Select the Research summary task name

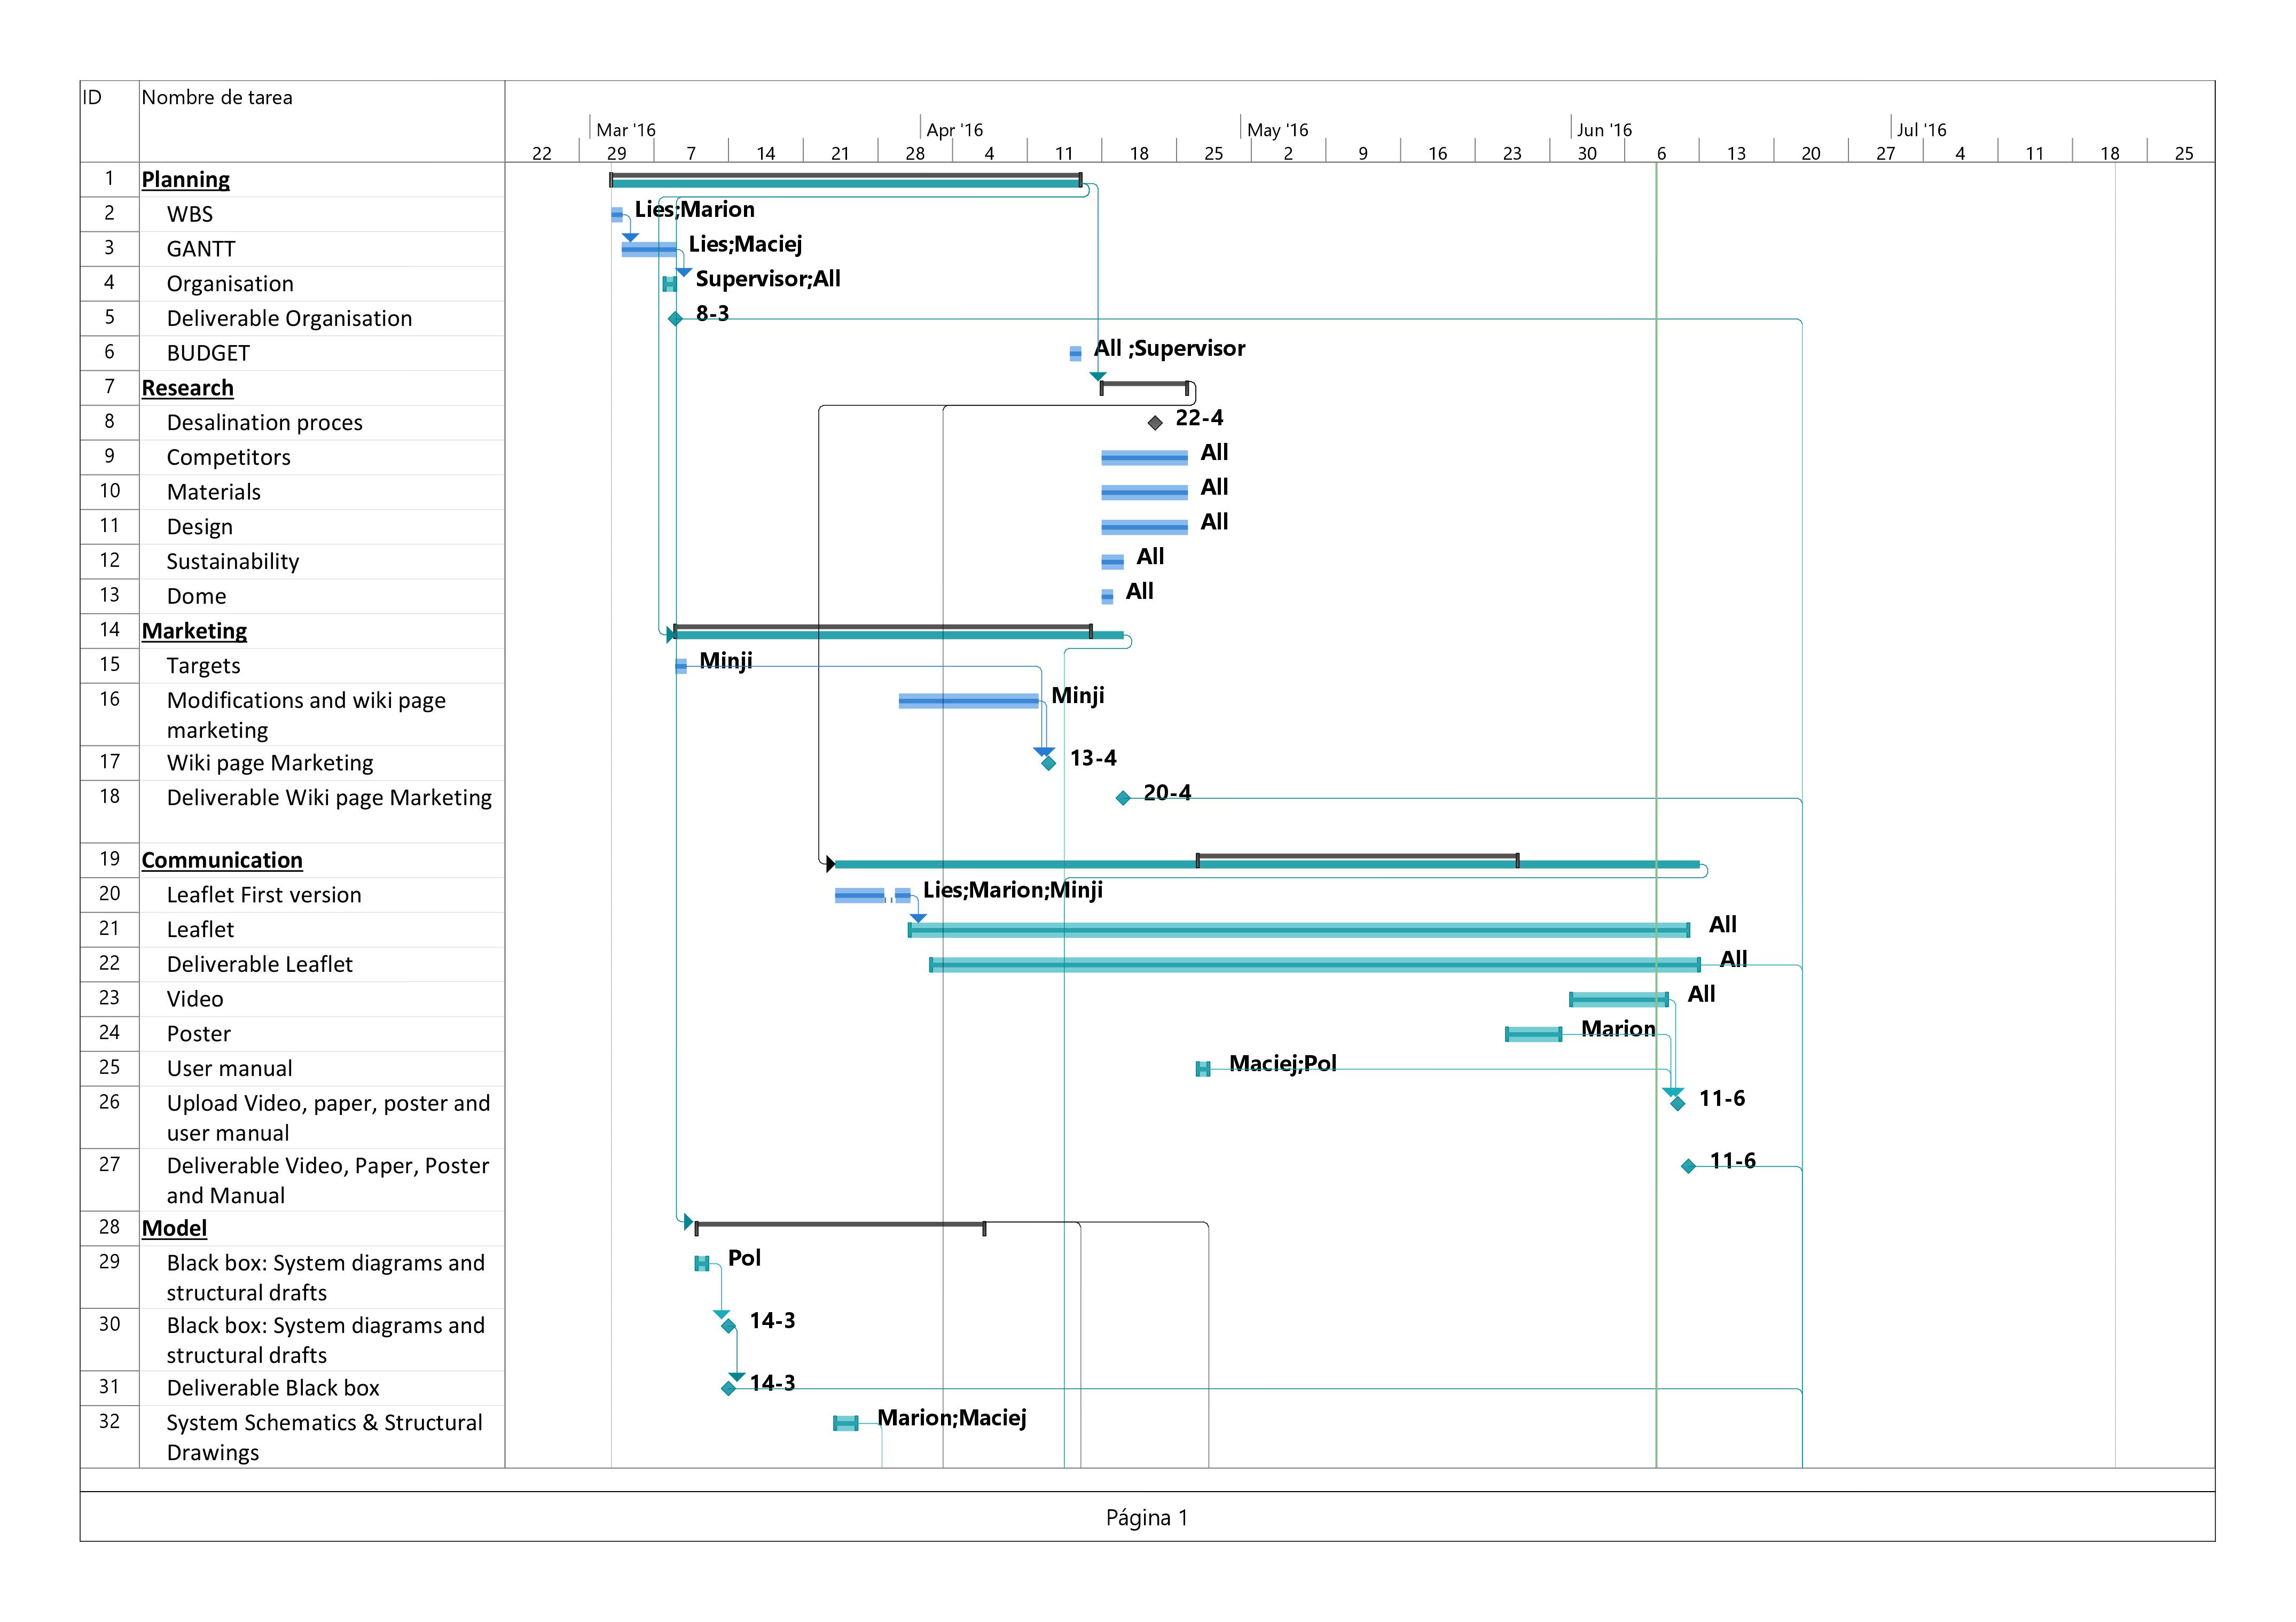click(188, 388)
